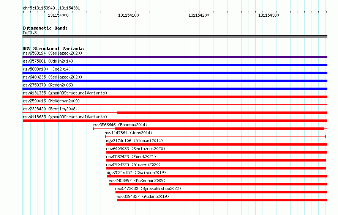The image size is (338, 215).
Task: Click the nsv6568194 (Sedlazeck2020) variant label
Action: coord(52,53)
